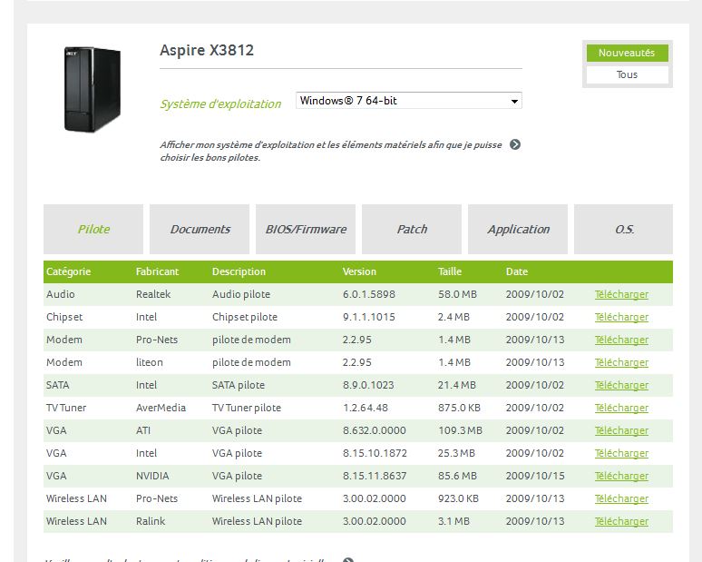Viewport: 702px width, 562px height.
Task: Download the ATI VGA driver
Action: click(621, 431)
